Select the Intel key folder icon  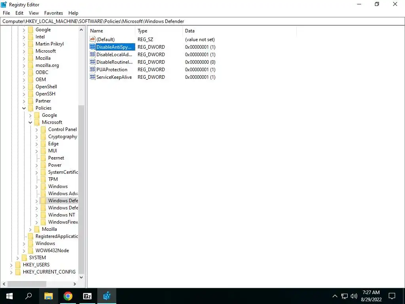point(31,37)
